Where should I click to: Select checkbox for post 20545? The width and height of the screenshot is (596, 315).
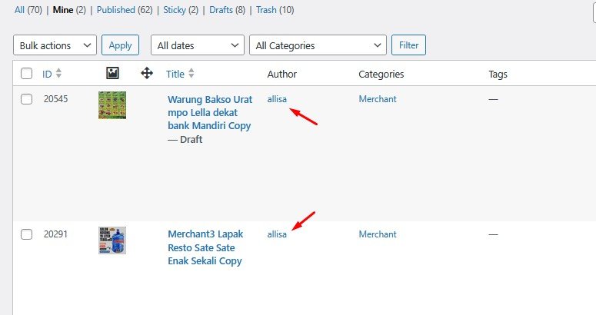[27, 99]
